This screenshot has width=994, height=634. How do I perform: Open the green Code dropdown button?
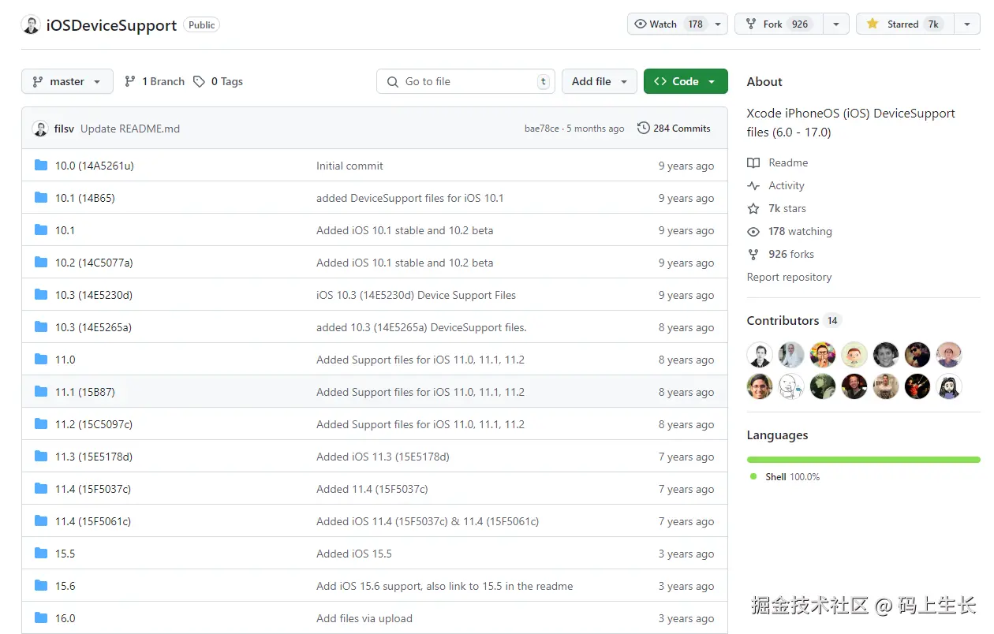point(686,81)
